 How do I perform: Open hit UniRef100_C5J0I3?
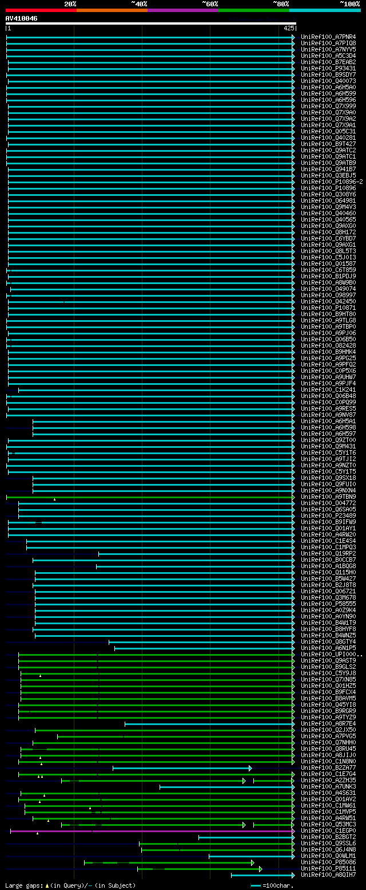(x=328, y=258)
